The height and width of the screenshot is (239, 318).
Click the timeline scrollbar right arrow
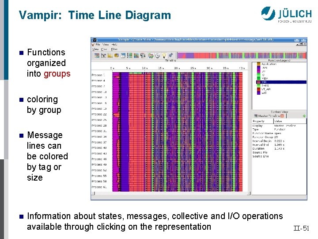(x=249, y=193)
